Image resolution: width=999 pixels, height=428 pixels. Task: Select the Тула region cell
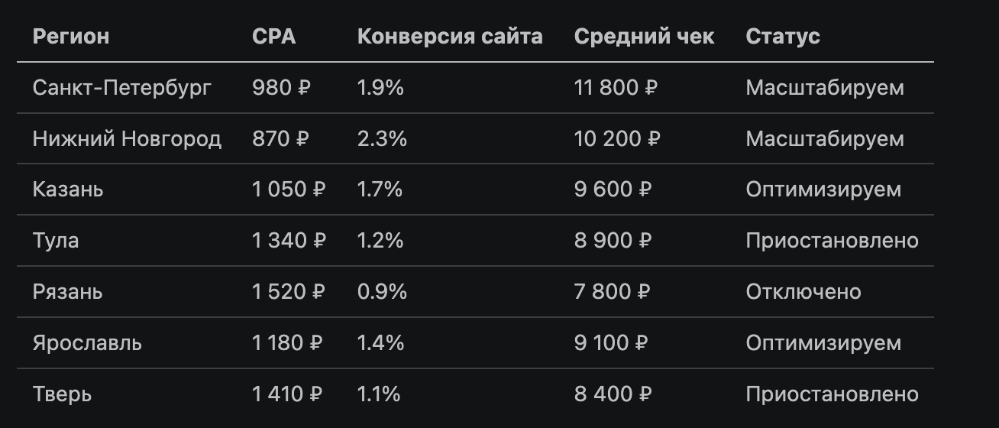(x=56, y=241)
